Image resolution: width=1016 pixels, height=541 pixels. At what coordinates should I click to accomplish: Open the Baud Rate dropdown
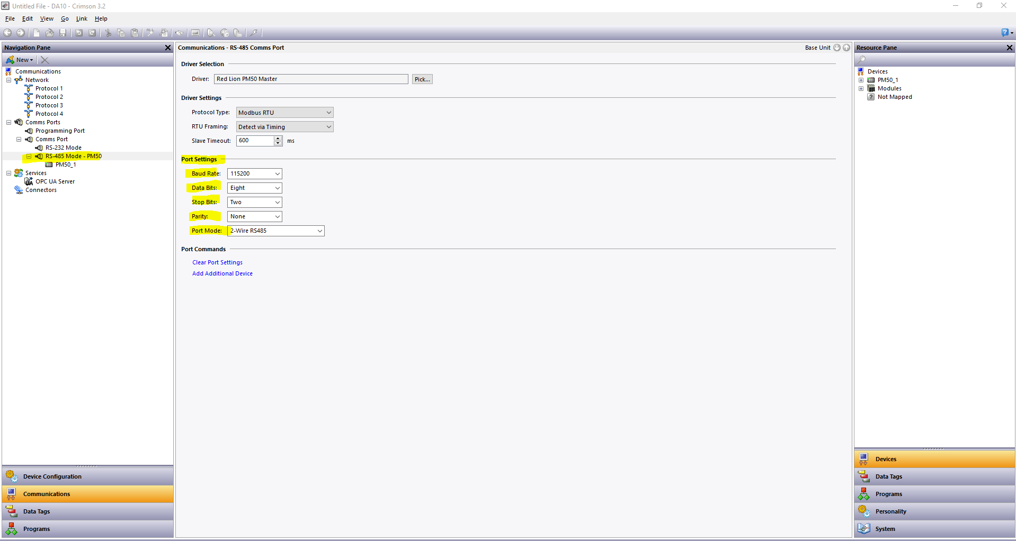(255, 173)
